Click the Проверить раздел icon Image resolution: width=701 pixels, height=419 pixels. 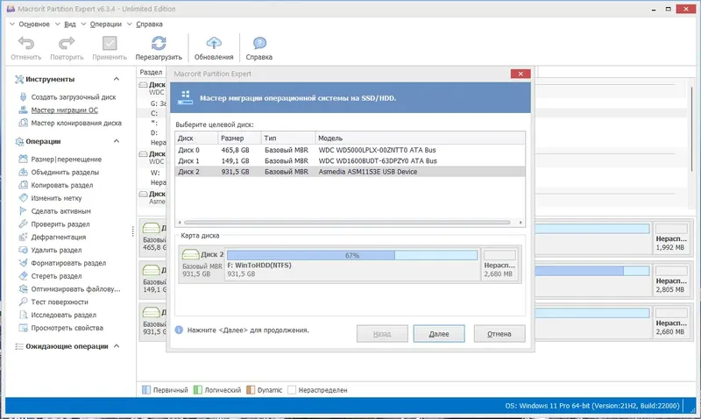click(23, 224)
